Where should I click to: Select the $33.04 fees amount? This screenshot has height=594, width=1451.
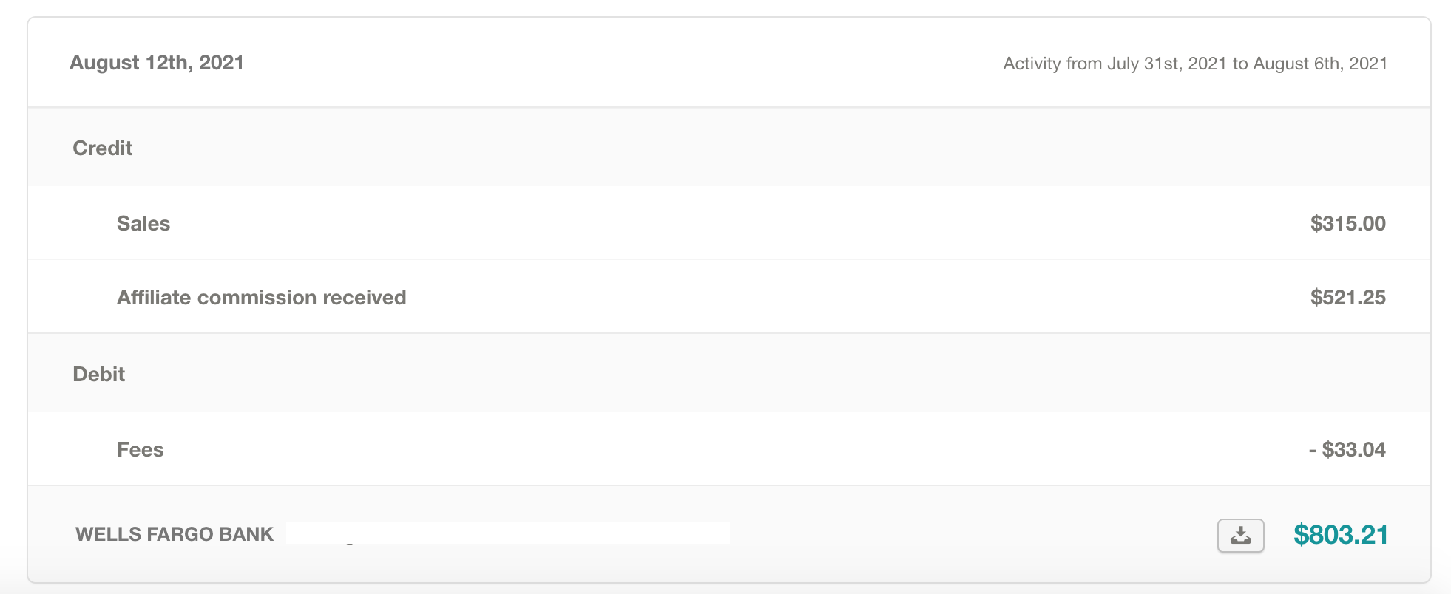tap(1353, 450)
